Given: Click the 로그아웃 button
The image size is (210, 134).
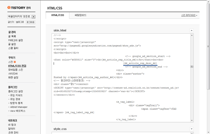Looking at the screenshot, I should [x=31, y=22].
